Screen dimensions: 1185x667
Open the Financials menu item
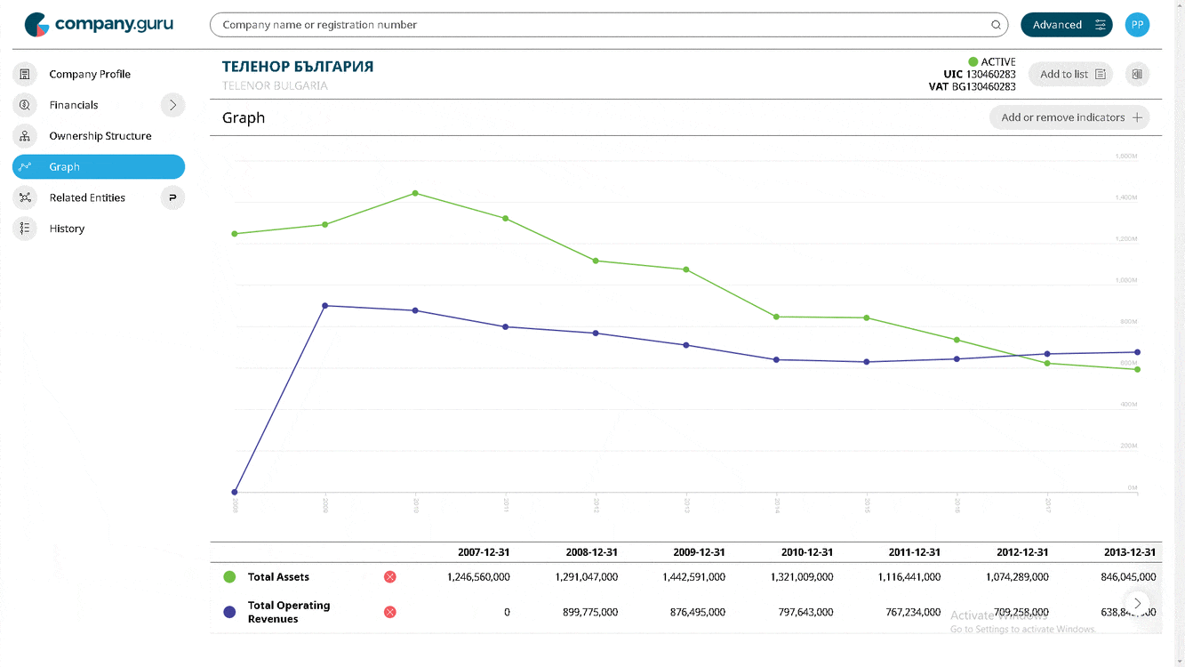(74, 105)
